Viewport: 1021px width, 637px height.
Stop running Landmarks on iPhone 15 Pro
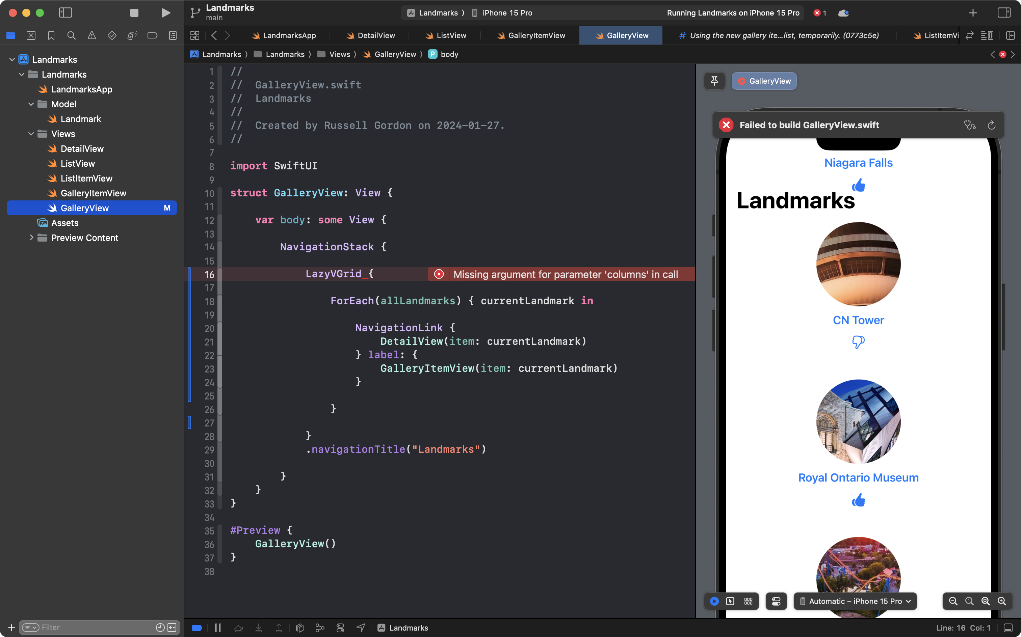click(134, 12)
